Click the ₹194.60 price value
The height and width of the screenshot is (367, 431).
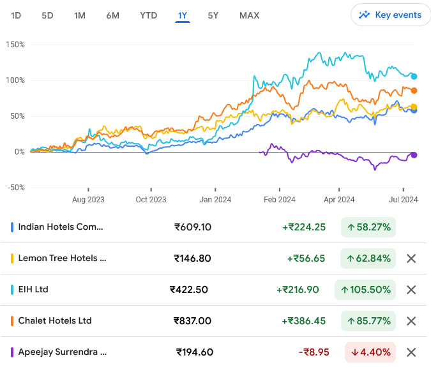195,352
